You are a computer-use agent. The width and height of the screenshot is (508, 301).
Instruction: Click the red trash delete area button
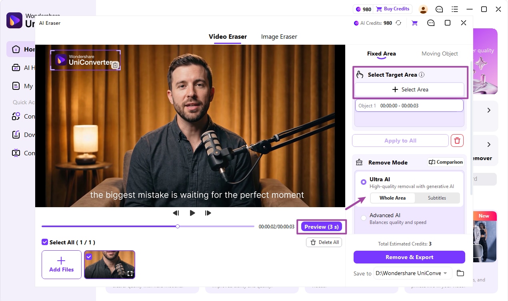(458, 141)
